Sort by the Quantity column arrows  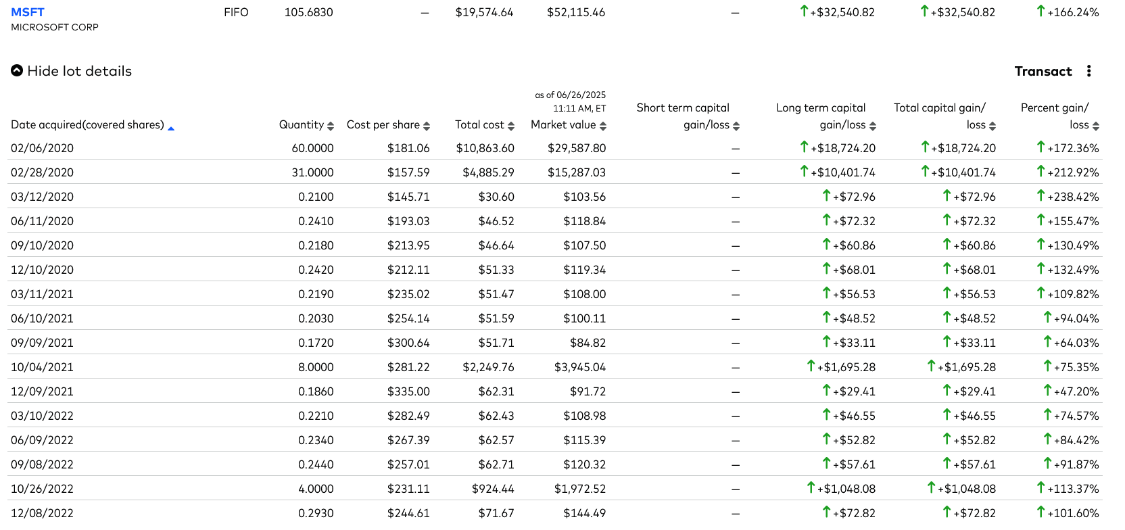click(x=331, y=126)
